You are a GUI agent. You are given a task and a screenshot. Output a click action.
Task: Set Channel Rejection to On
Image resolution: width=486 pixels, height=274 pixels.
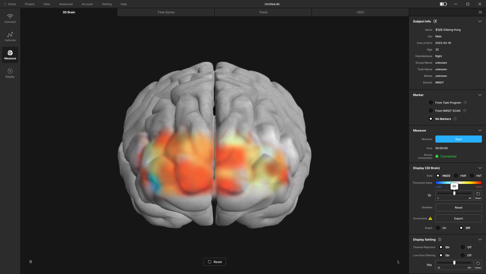[441, 247]
